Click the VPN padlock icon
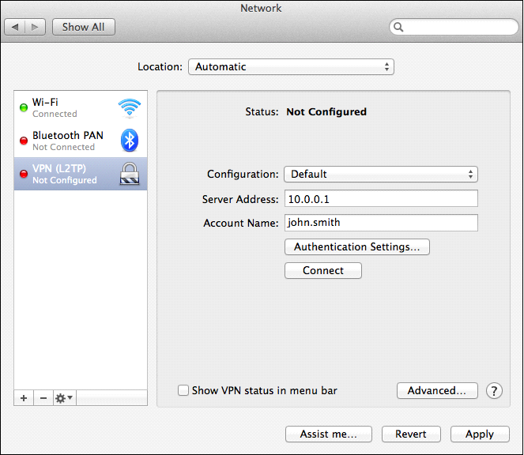 click(130, 173)
